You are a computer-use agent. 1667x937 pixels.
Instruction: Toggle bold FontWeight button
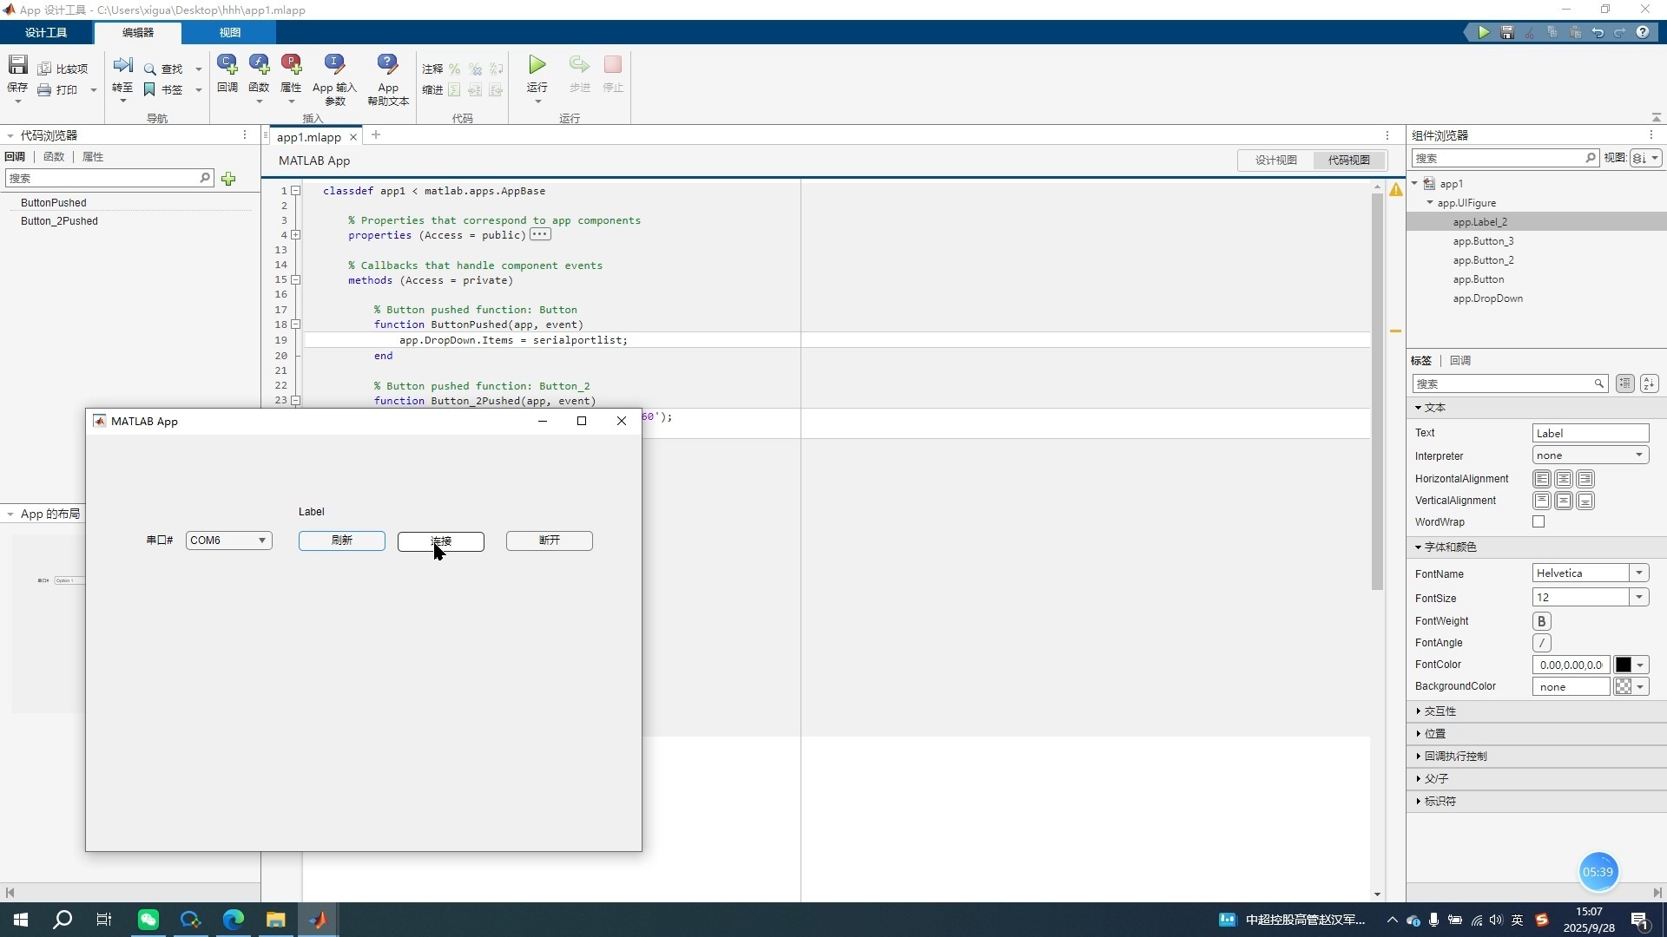(x=1541, y=621)
